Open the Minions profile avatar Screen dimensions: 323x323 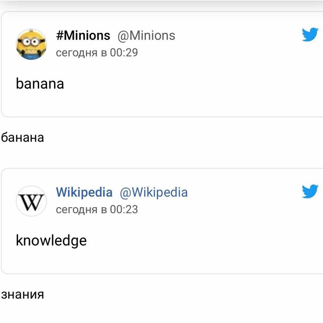(x=31, y=44)
